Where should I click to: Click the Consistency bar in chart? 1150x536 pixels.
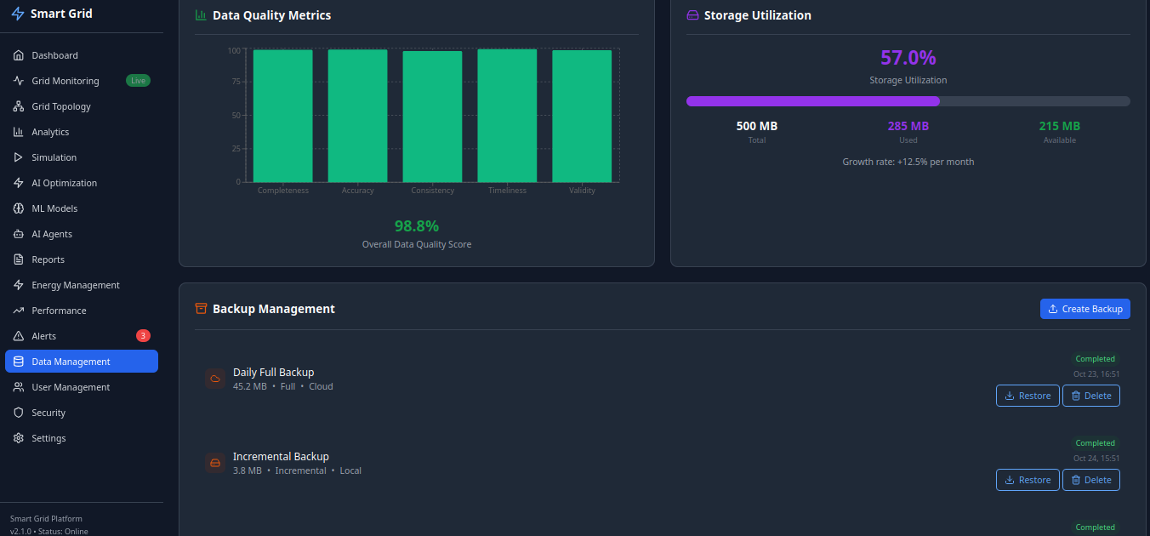433,117
